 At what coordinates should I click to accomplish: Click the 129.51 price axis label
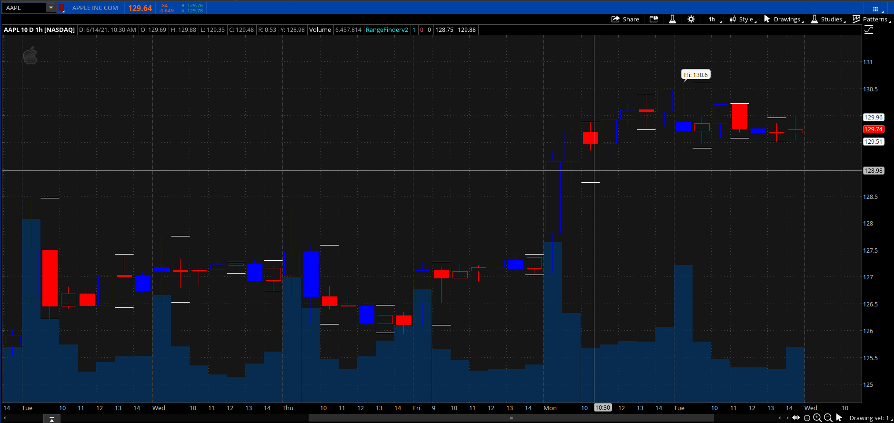874,141
